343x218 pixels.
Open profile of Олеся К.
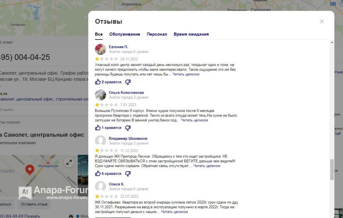(116, 184)
